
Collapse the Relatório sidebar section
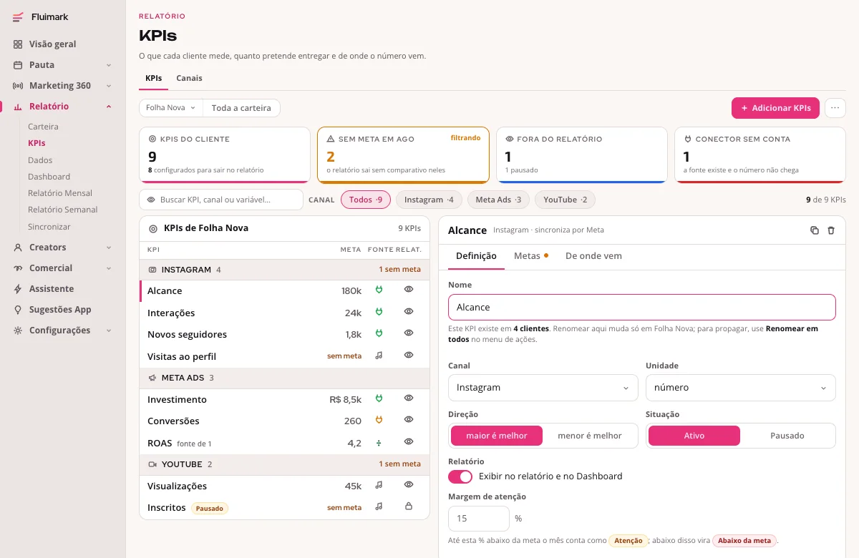[109, 107]
